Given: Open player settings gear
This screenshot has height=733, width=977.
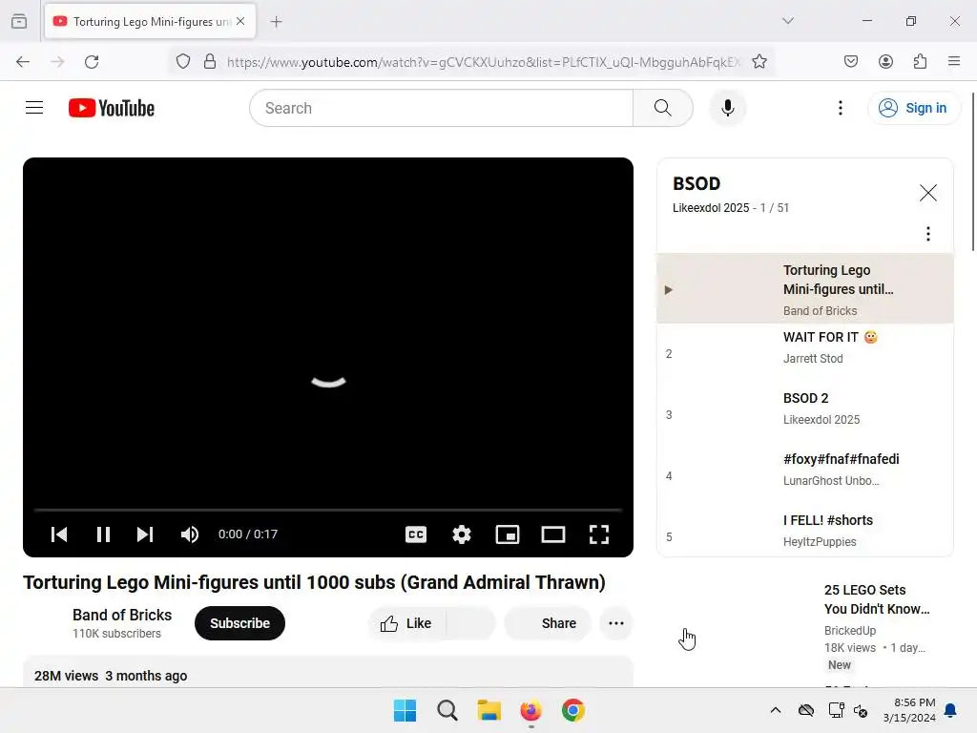Looking at the screenshot, I should (462, 534).
